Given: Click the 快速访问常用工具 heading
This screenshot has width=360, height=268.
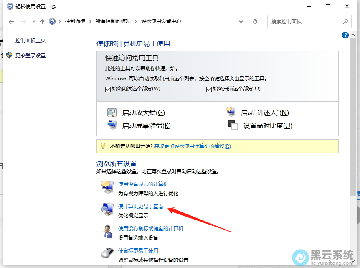Looking at the screenshot, I should click(132, 58).
